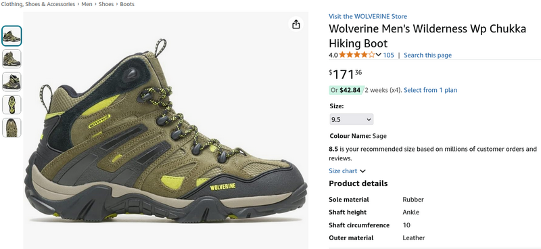
Task: Go to Clothing, Shoes & Accessories breadcrumb
Action: (38, 4)
